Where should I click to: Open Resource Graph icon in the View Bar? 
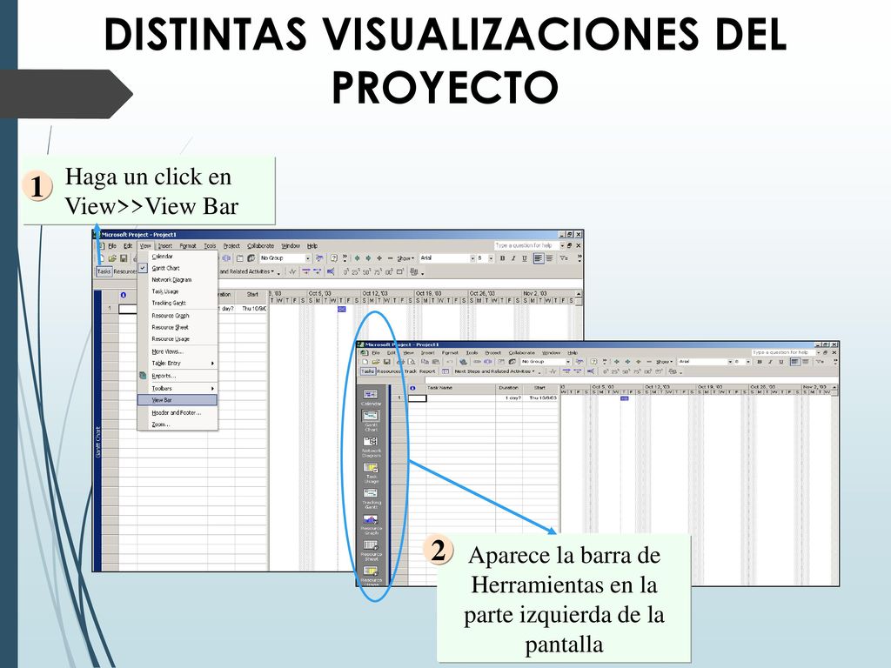point(371,519)
